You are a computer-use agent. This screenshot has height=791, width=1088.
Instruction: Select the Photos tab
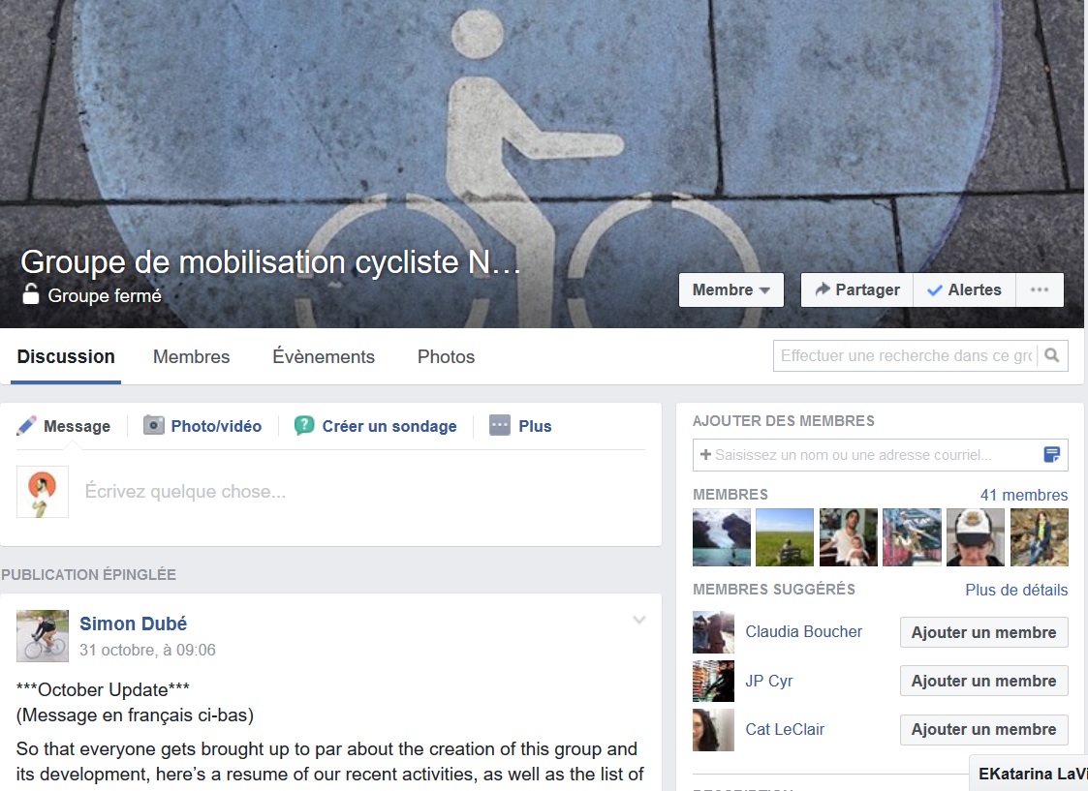coord(447,357)
